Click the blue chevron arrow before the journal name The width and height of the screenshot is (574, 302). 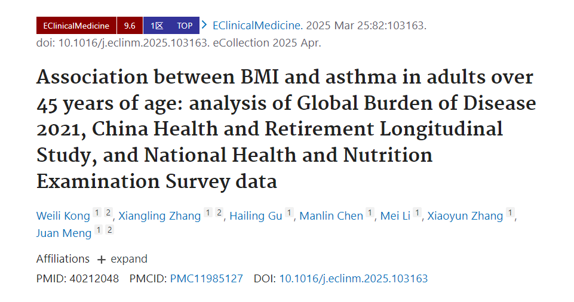click(x=205, y=25)
